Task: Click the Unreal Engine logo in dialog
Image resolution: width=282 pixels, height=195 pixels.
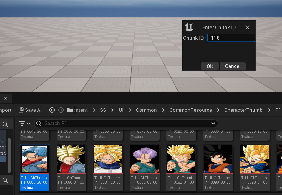Action: coord(189,27)
